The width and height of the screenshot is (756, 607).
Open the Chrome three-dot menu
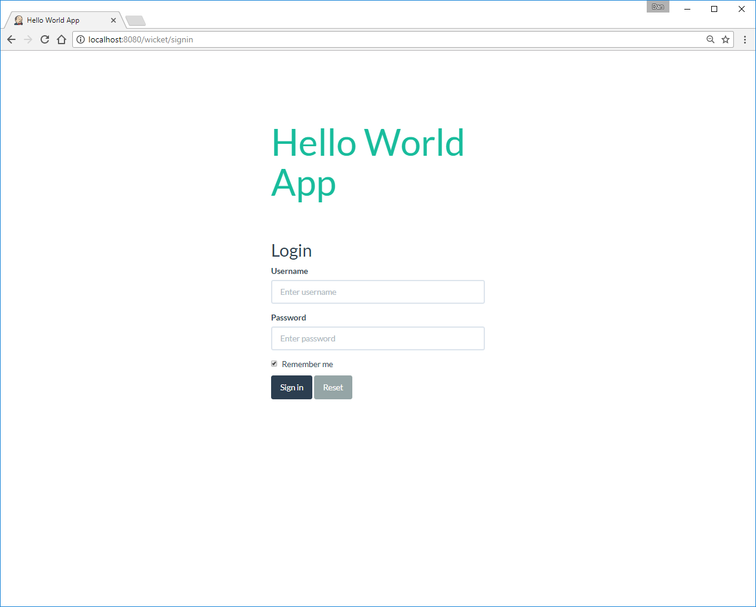(745, 39)
